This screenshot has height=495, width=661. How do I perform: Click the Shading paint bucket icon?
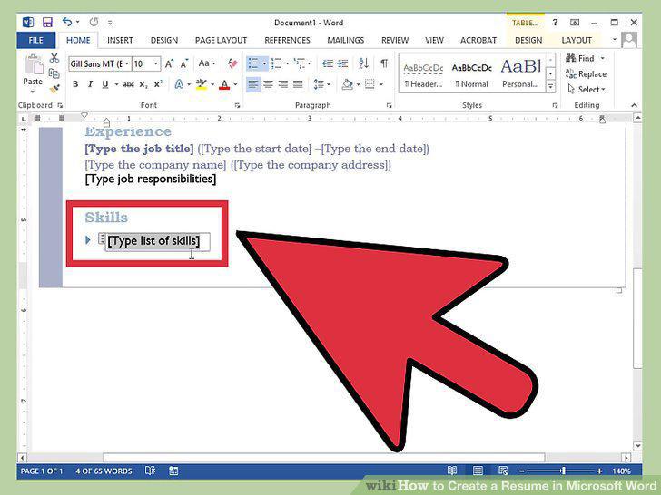348,84
